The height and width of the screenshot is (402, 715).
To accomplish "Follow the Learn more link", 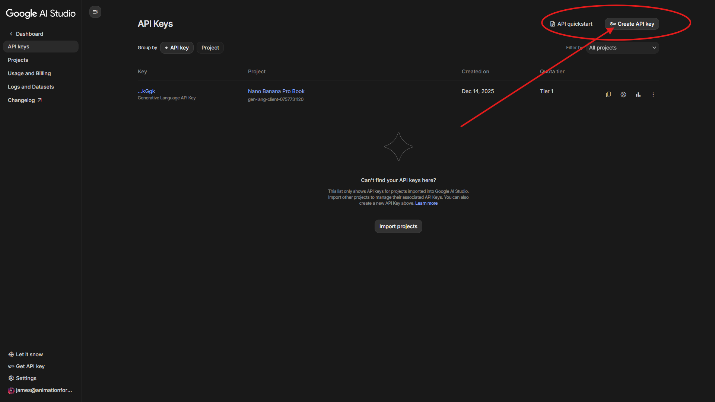I will tap(426, 203).
